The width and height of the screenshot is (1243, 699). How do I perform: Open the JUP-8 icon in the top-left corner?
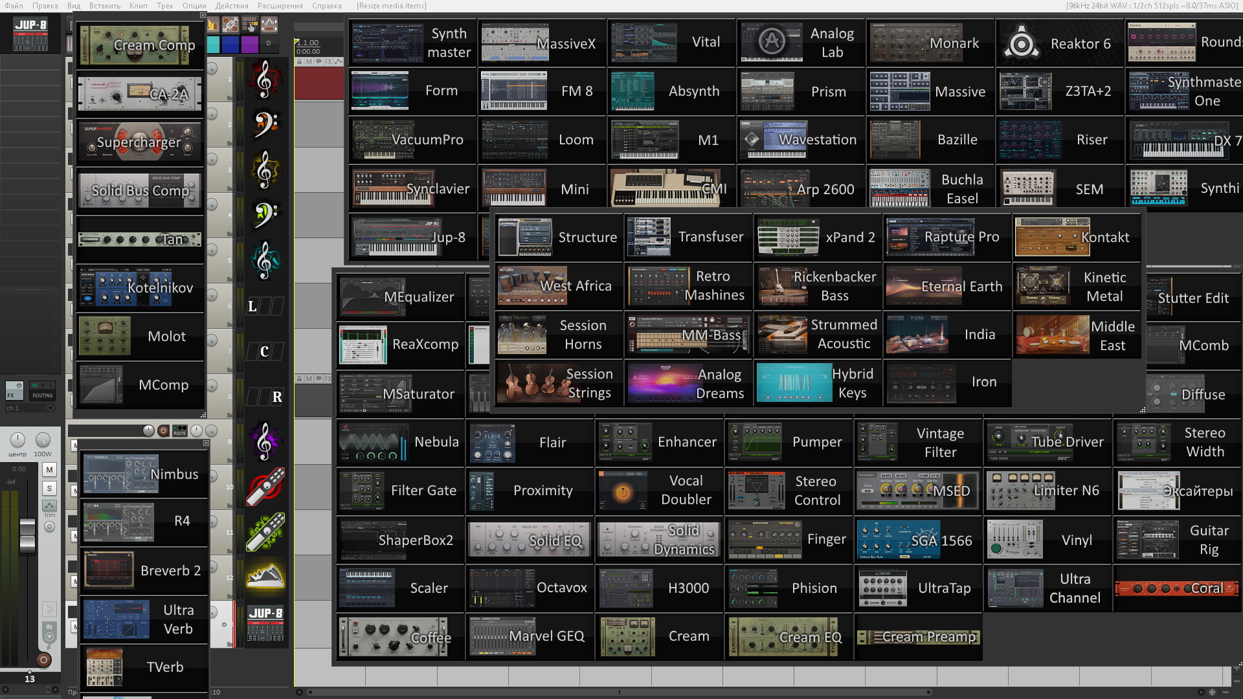pos(30,34)
